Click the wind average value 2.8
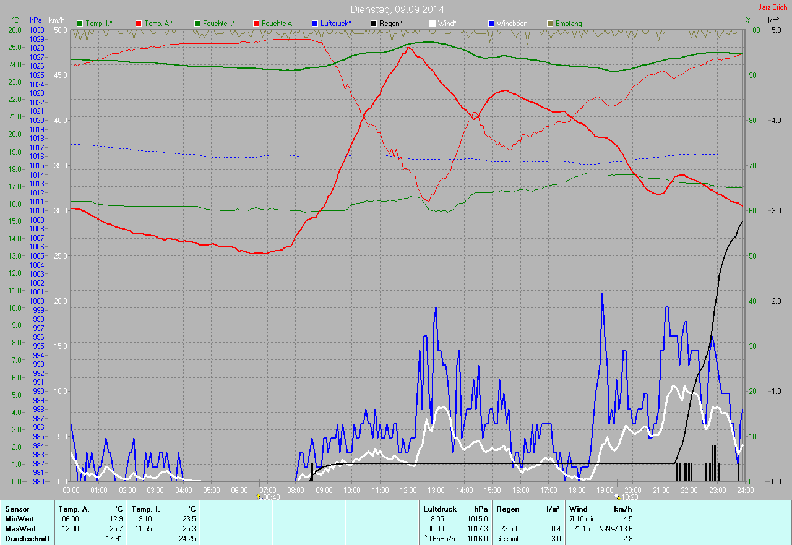This screenshot has height=545, width=792. pos(627,539)
